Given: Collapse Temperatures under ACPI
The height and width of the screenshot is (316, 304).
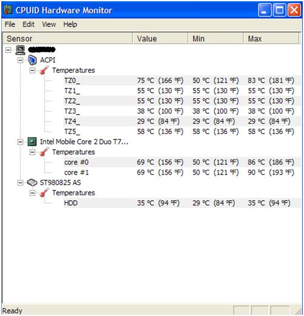Looking at the screenshot, I should pos(32,70).
